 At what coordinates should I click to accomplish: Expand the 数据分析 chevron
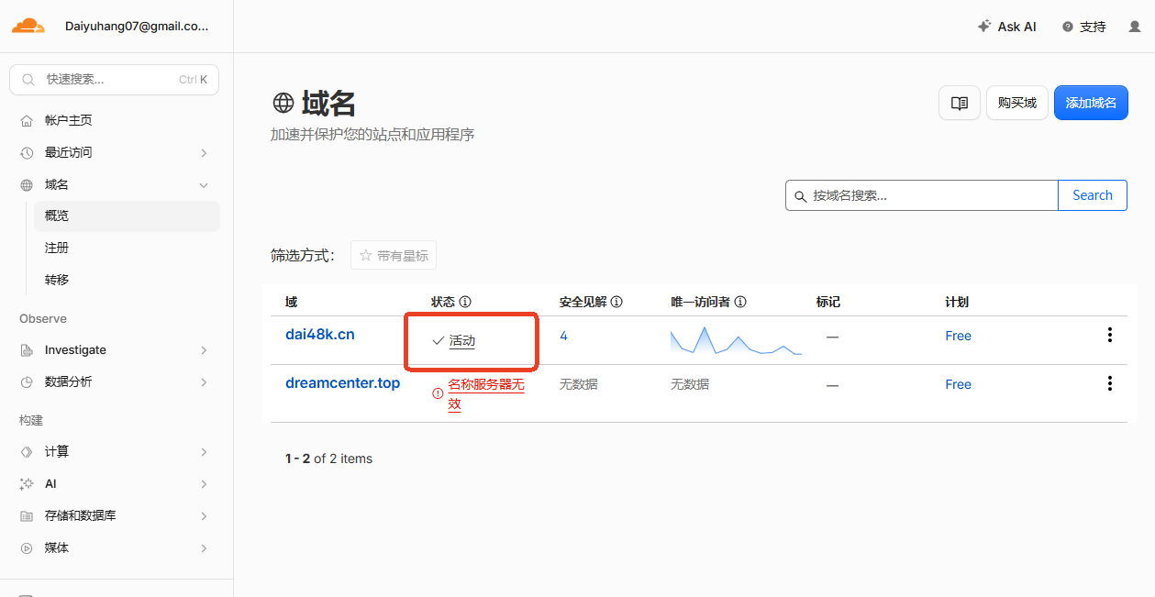[204, 381]
